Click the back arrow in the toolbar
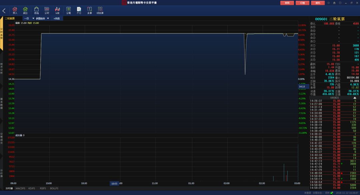The height and width of the screenshot is (195, 360). 4,11
